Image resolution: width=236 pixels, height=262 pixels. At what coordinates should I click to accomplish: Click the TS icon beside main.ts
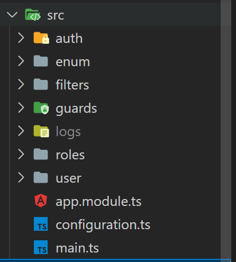pos(41,247)
